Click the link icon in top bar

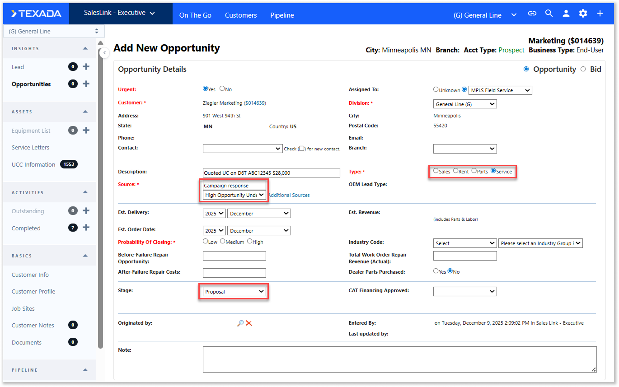pos(532,14)
